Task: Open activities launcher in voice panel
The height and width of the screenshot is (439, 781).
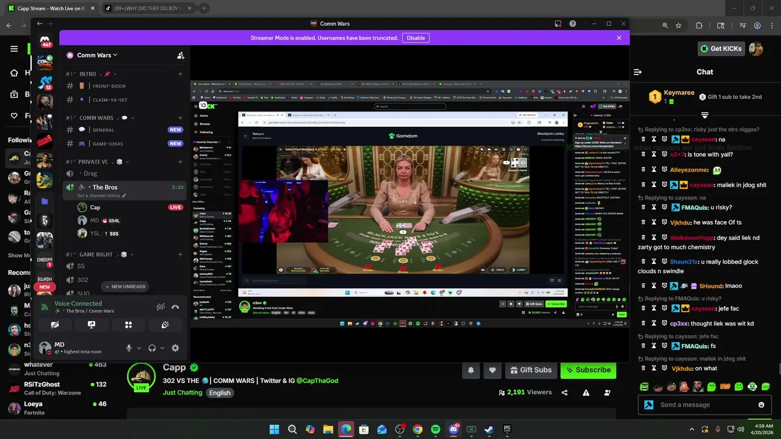Action: (x=128, y=325)
